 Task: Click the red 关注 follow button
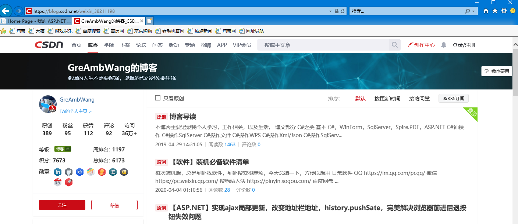point(62,205)
